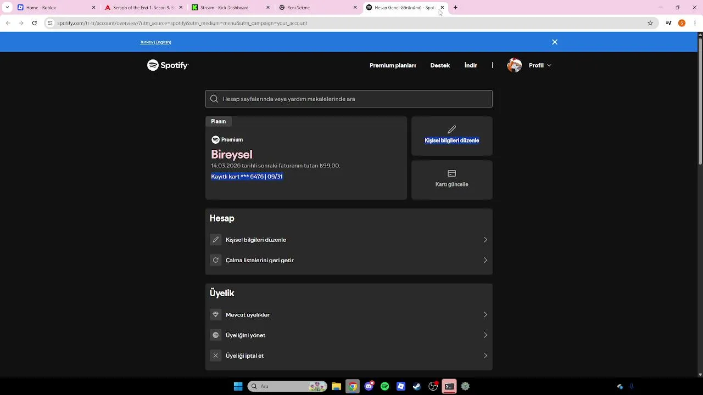This screenshot has width=703, height=395.
Task: Click the Planın label tag
Action: 219,121
